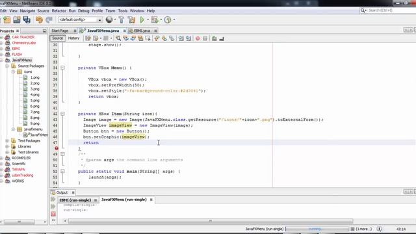
Task: Click the running progress bar
Action: coord(317,229)
